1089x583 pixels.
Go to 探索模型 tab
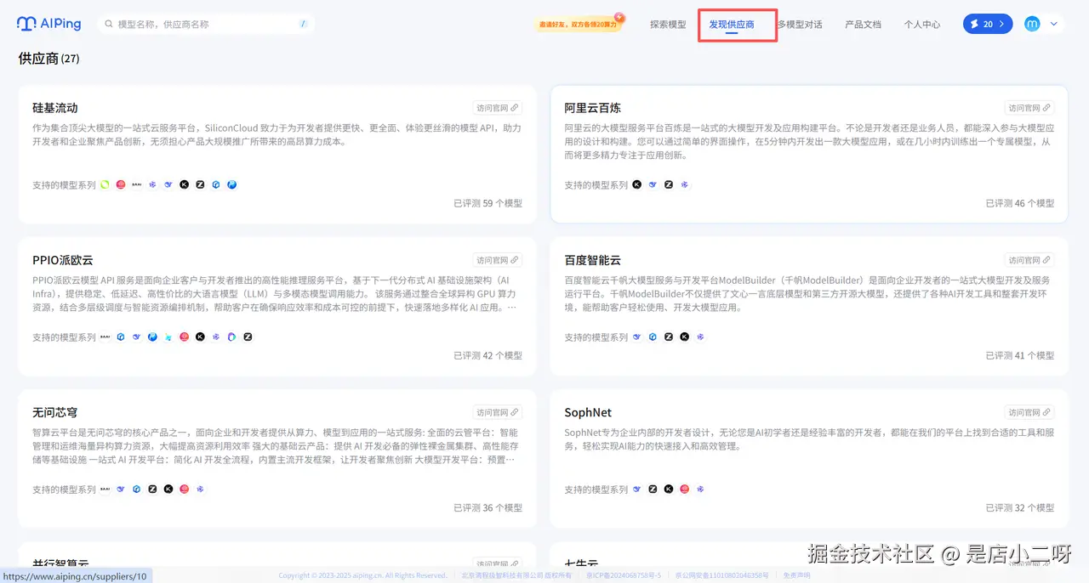coord(668,25)
